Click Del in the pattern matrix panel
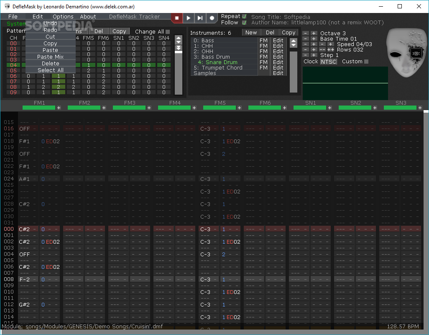 click(99, 31)
